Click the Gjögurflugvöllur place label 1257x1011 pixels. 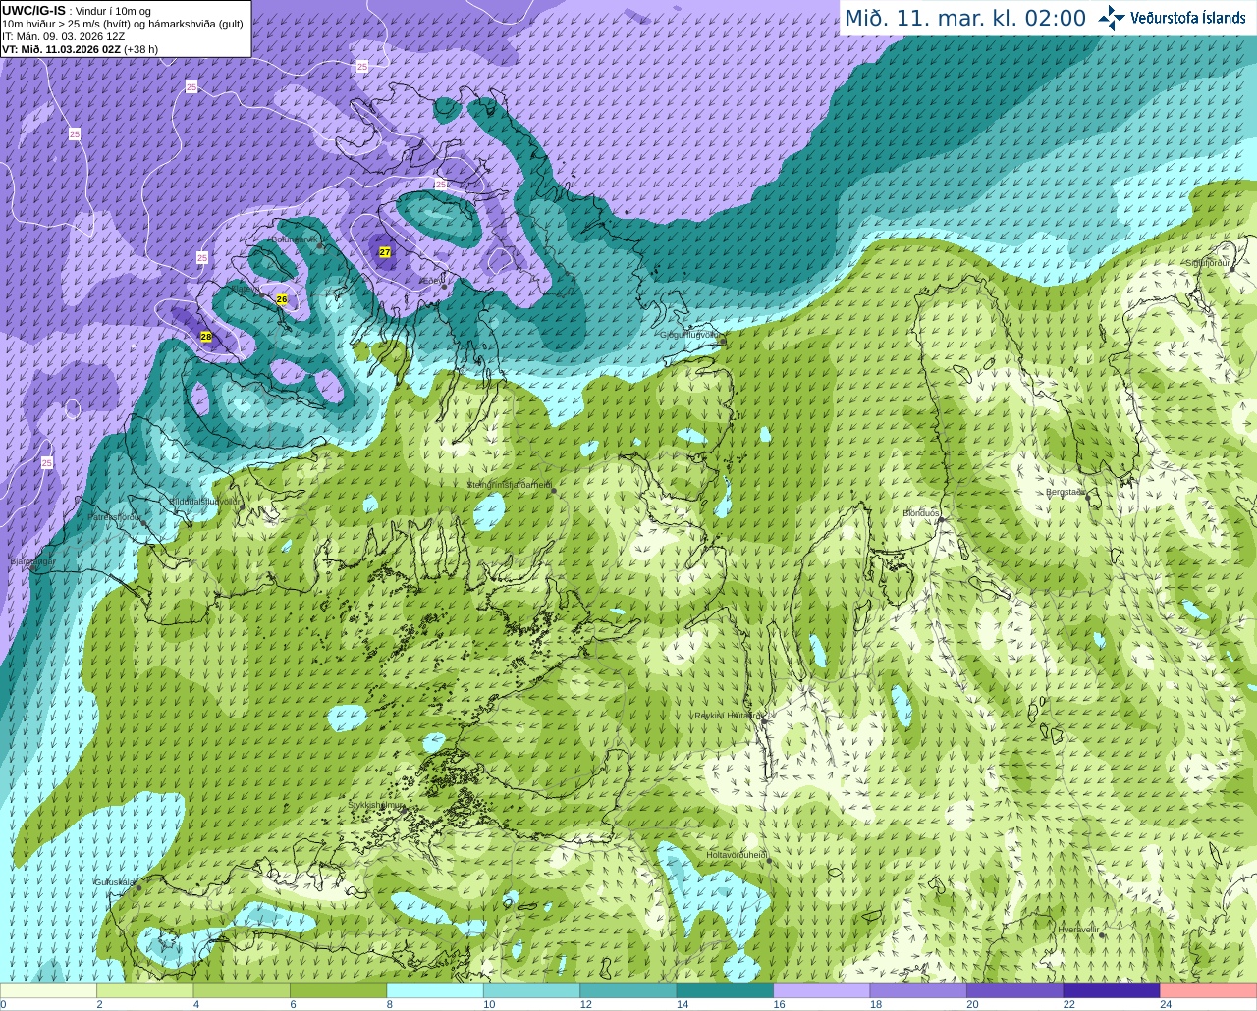(689, 335)
